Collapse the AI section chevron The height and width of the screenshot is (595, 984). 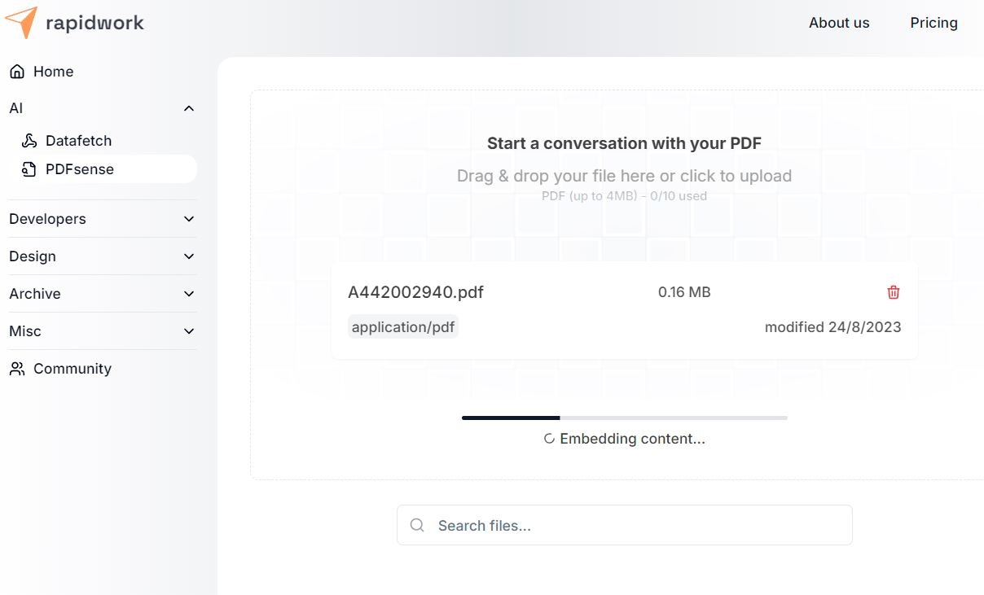(x=189, y=108)
